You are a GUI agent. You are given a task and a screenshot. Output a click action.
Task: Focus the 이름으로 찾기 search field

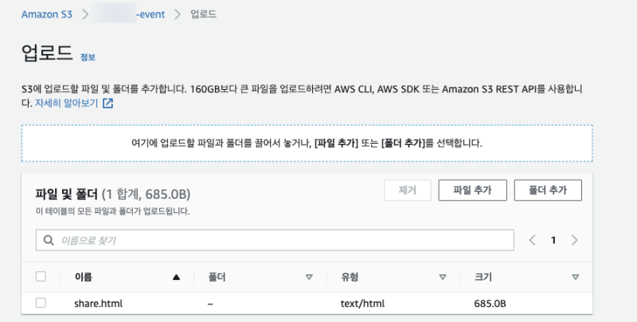[x=279, y=240]
